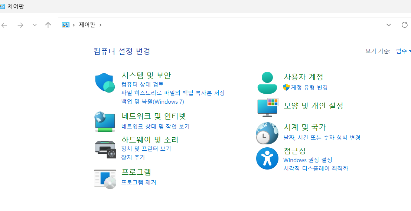The width and height of the screenshot is (411, 211).
Task: Open 네트워크 상태 및 작업 보기 link
Action: click(156, 127)
